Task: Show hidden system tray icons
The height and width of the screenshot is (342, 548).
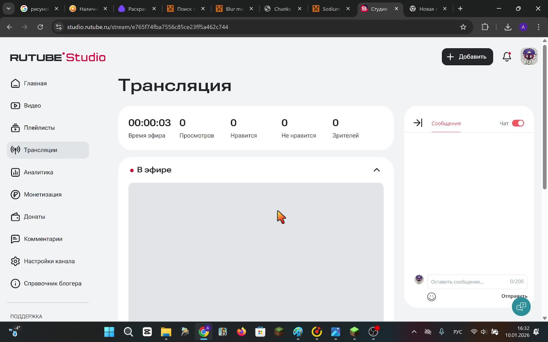Action: click(414, 332)
